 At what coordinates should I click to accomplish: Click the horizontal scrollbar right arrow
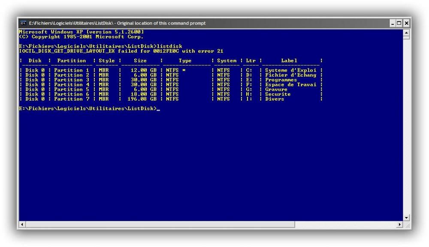tap(401, 224)
